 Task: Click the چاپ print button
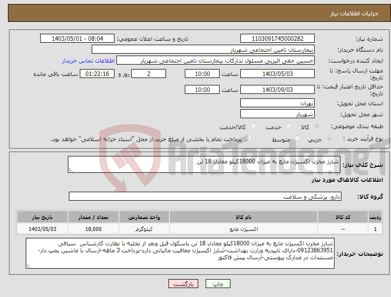[218, 284]
